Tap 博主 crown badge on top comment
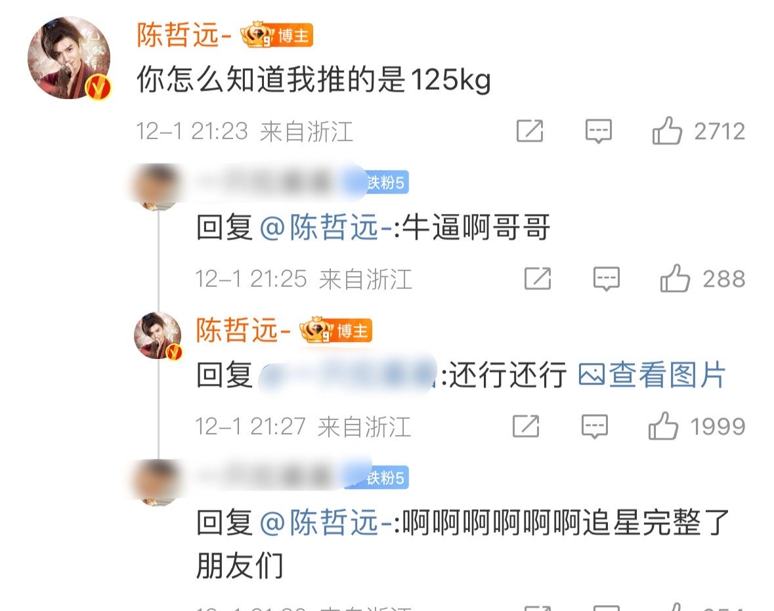The height and width of the screenshot is (611, 774). click(x=276, y=35)
